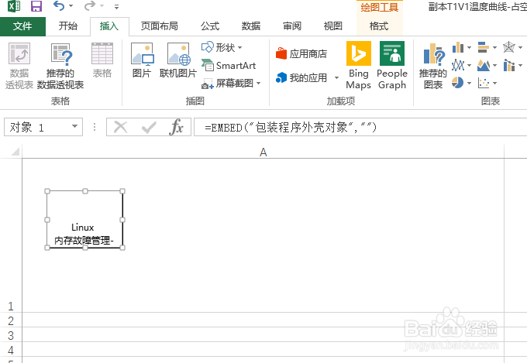Insert a Table (表格)
This screenshot has height=363, width=527.
[102, 60]
